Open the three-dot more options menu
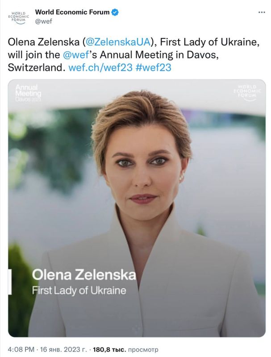This screenshot has height=357, width=271. point(262,12)
